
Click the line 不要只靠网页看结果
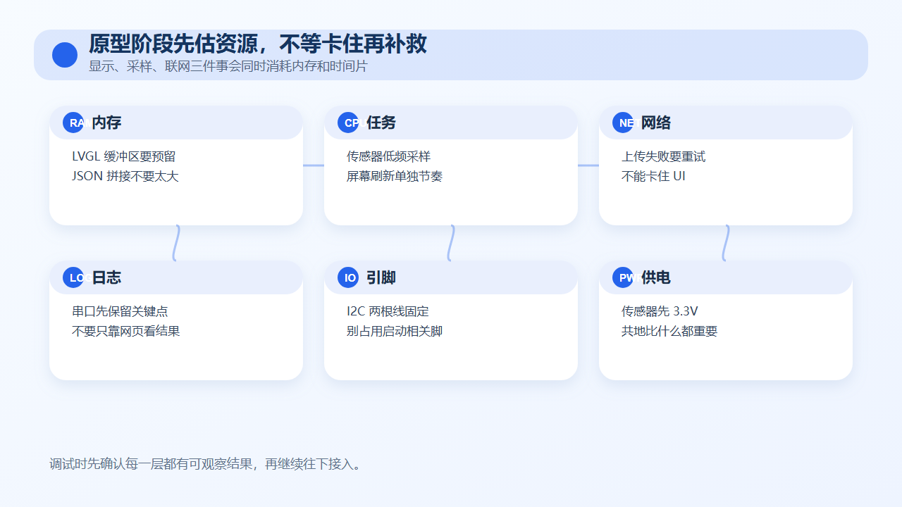click(126, 331)
